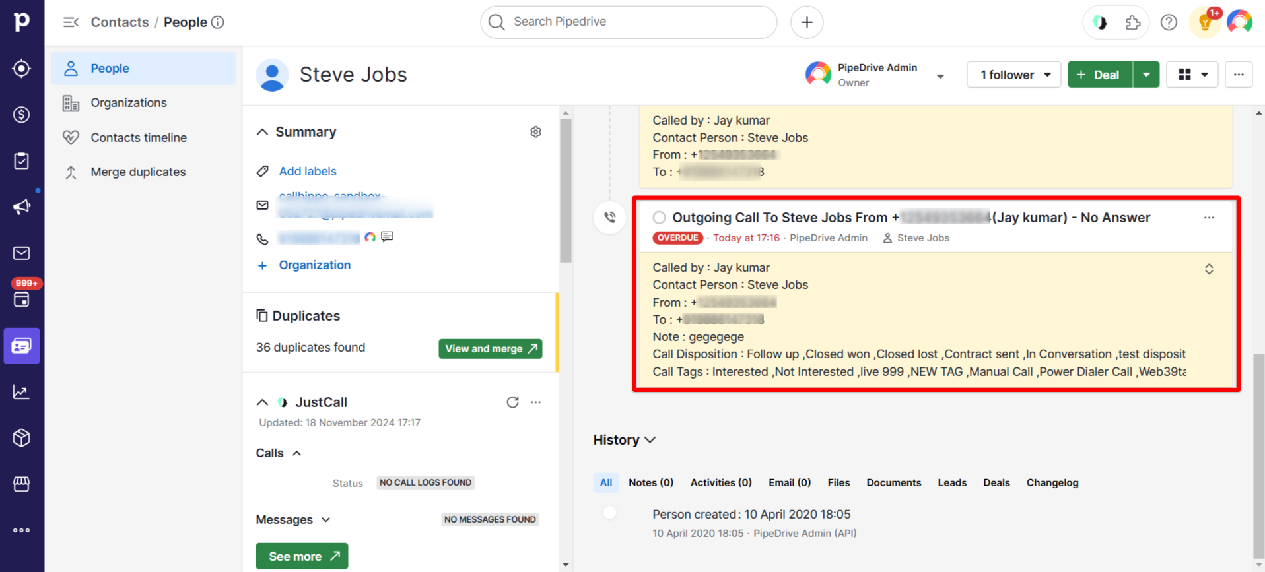Open user account avatar menu
The width and height of the screenshot is (1265, 572).
click(x=1240, y=22)
